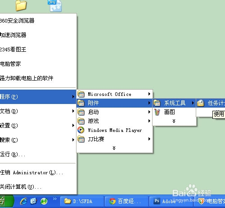
Task: Open 加速浏览器 from start menu
Action: click(x=38, y=35)
